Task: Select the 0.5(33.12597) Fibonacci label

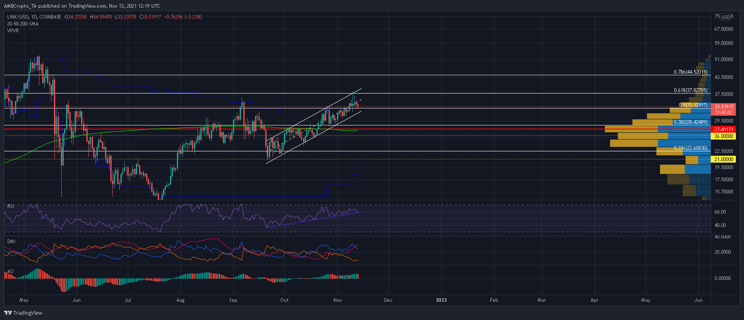Action: (693, 105)
